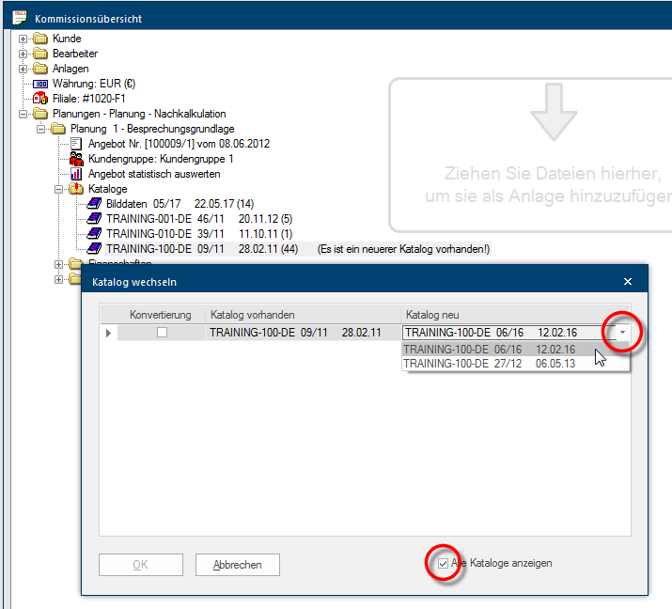Enable the Konvertierung checkbox in the row
672x609 pixels.
(163, 333)
